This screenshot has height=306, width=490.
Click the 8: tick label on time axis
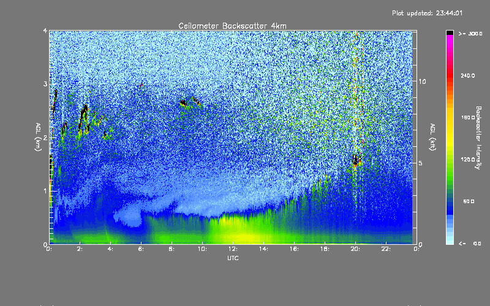point(172,249)
